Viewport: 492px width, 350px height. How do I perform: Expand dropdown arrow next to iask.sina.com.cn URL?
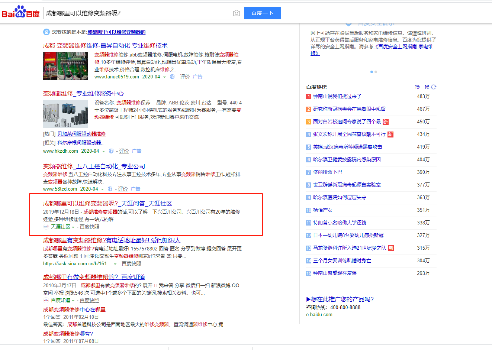115,264
